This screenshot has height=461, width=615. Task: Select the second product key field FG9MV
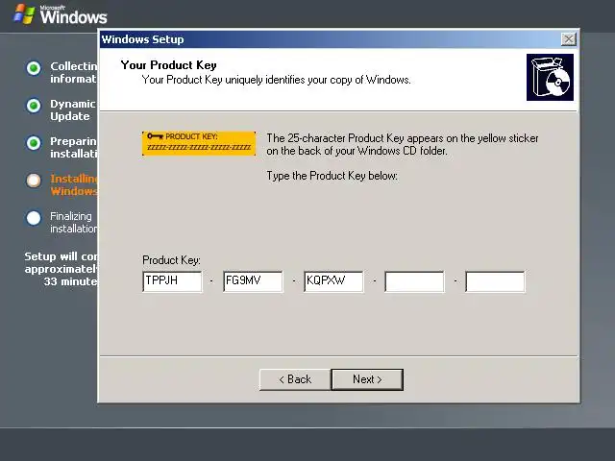click(x=253, y=281)
